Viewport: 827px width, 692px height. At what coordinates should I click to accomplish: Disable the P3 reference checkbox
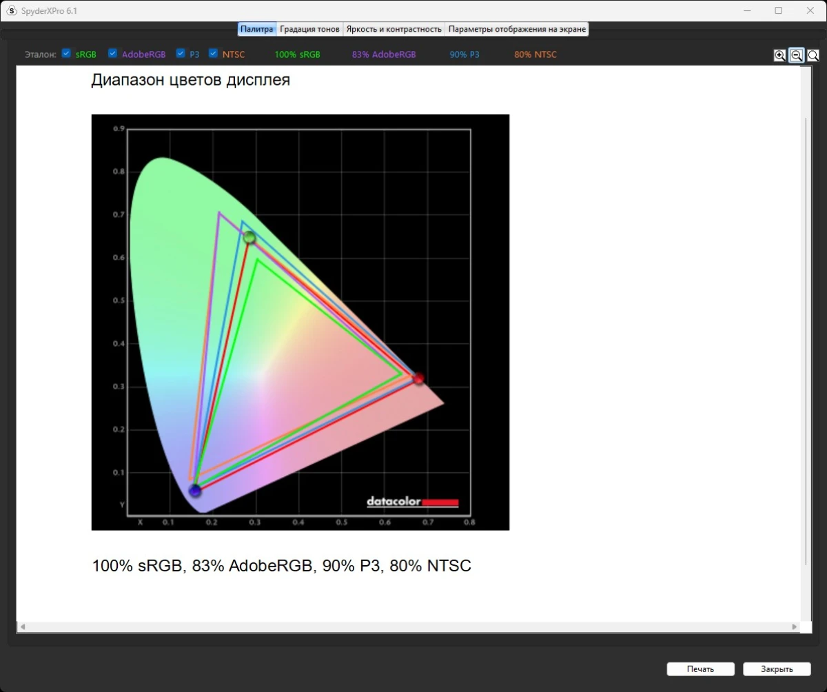(x=181, y=54)
